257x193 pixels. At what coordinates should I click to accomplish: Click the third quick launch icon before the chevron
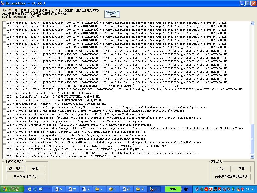pos(41,189)
